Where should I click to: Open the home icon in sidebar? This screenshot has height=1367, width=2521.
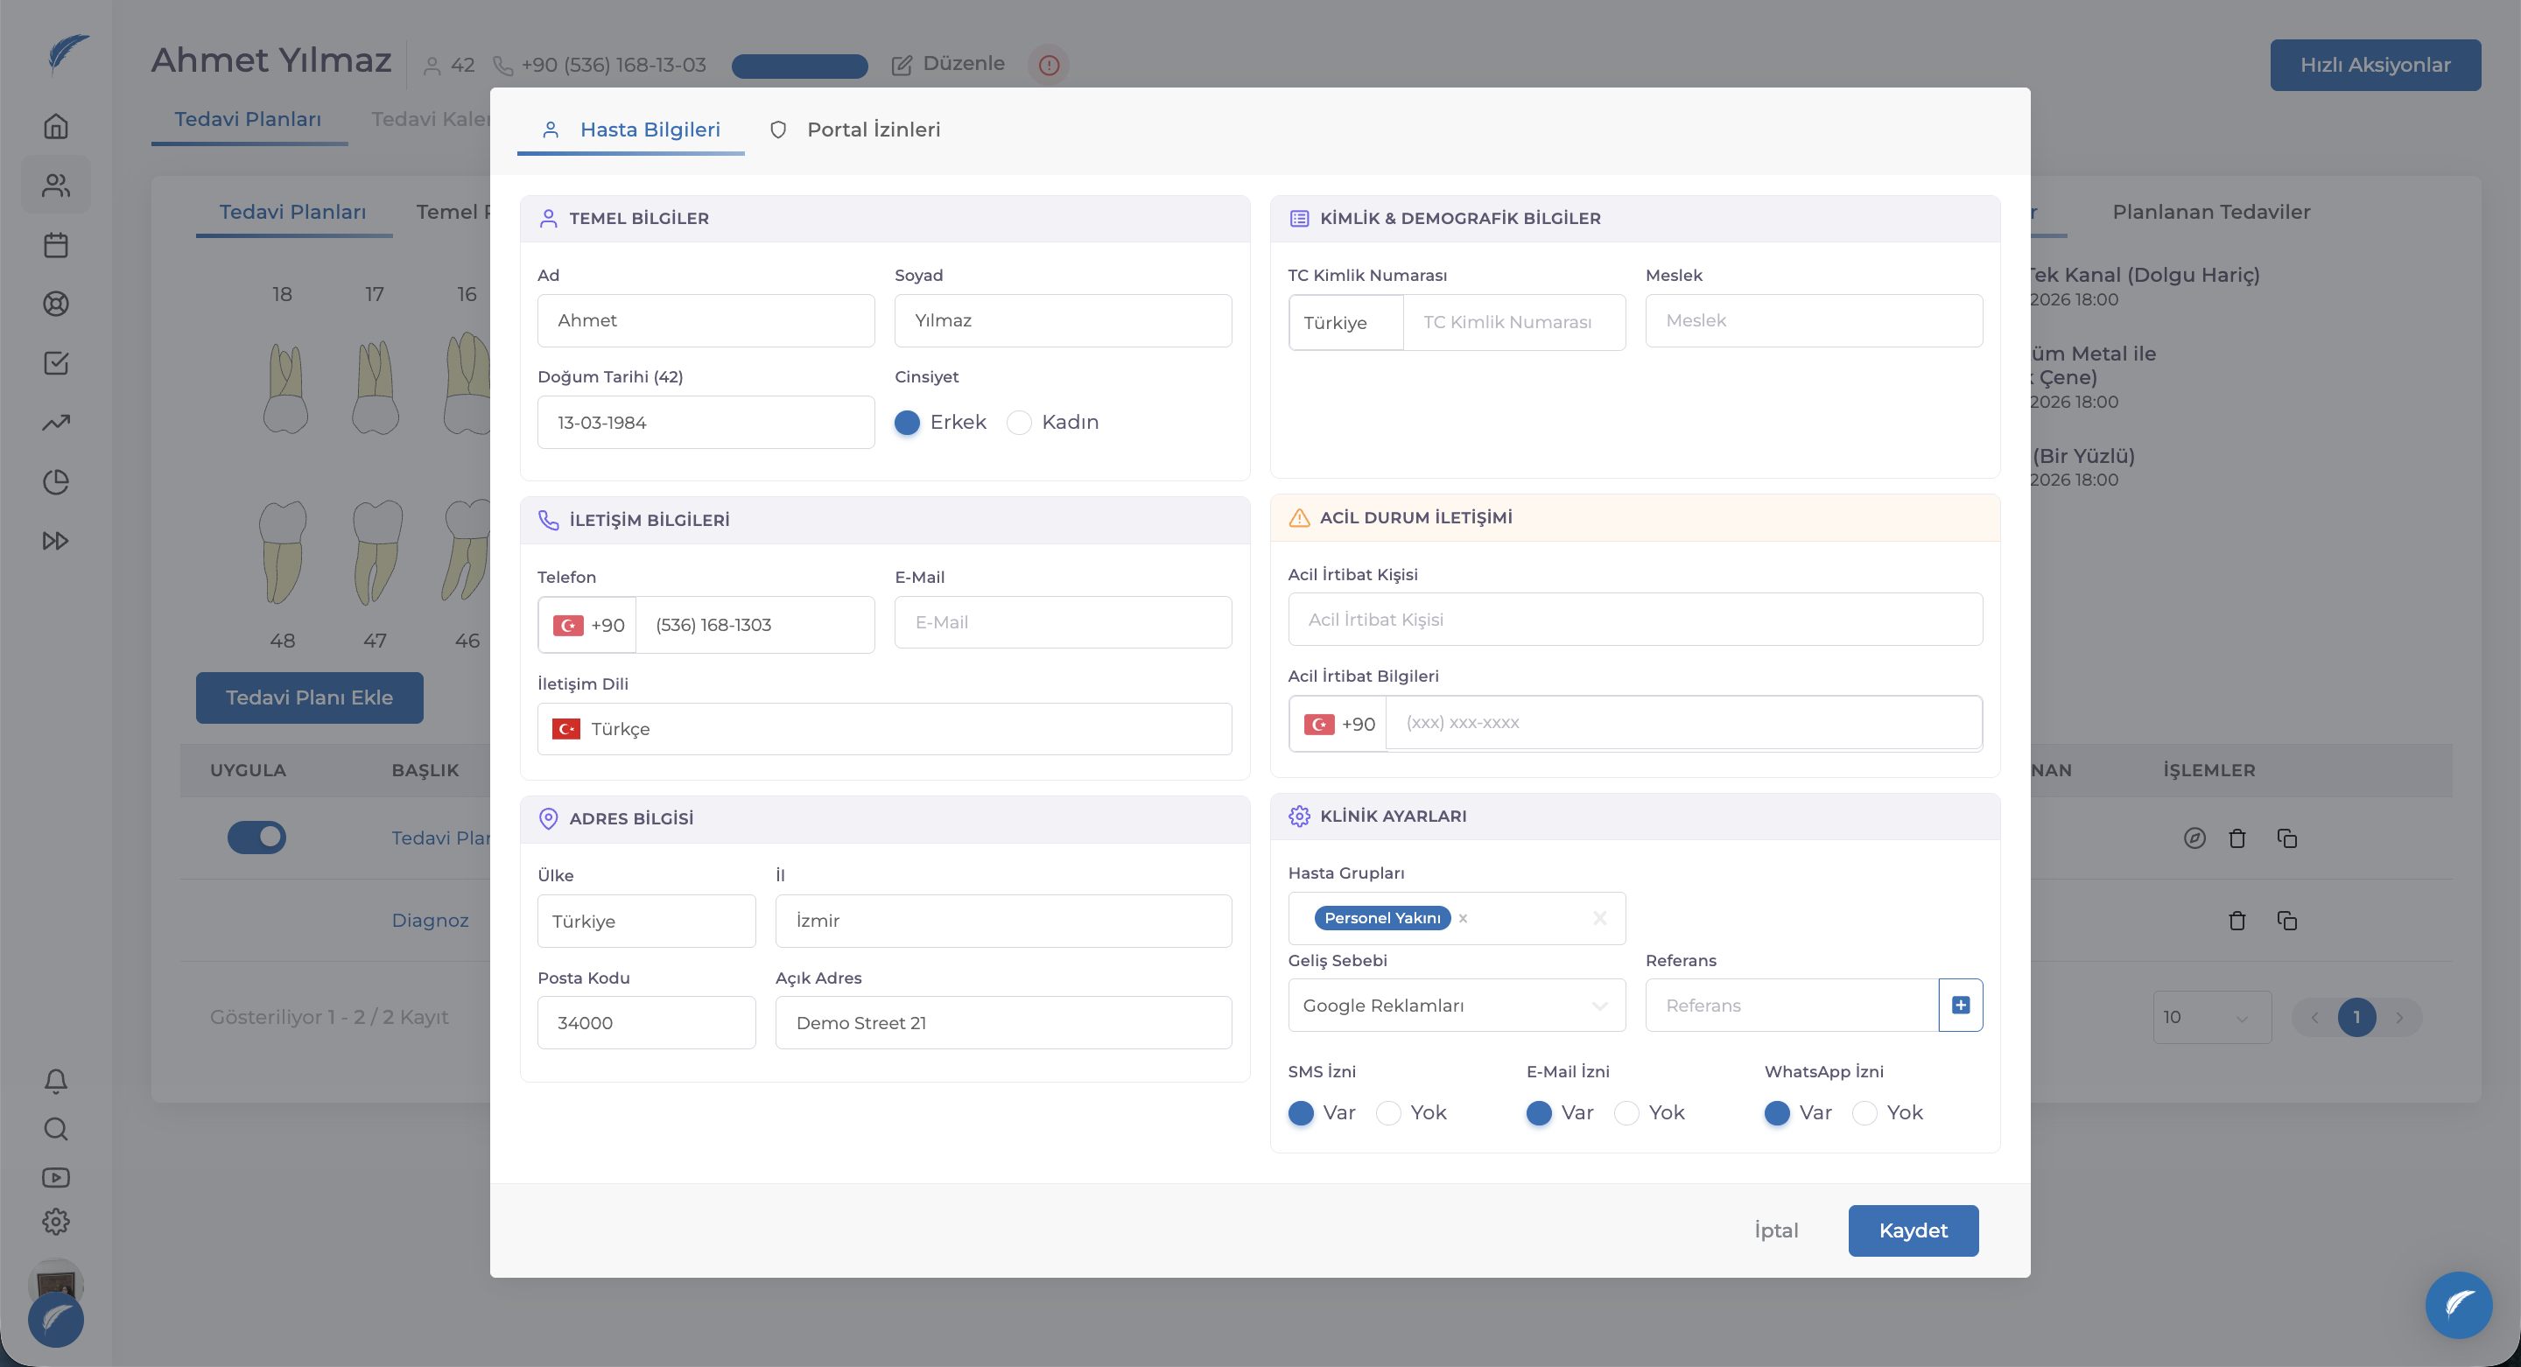tap(56, 126)
